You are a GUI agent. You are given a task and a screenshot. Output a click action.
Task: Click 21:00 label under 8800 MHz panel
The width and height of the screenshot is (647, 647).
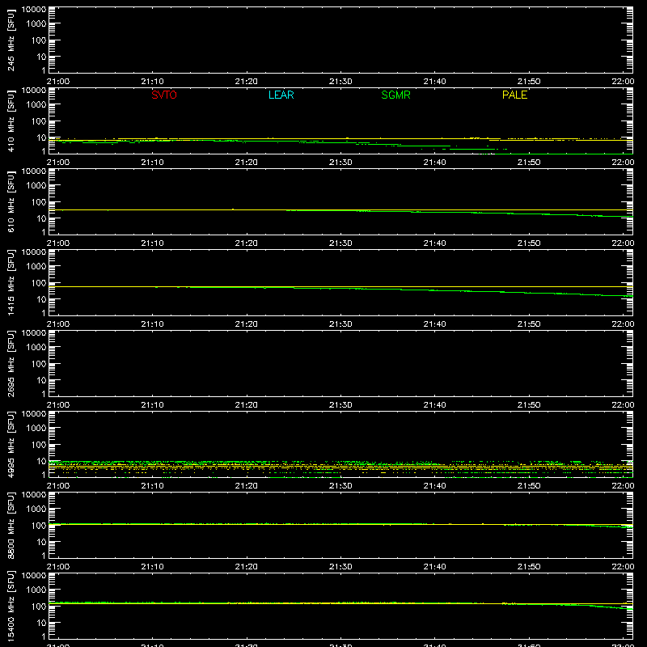tap(58, 567)
